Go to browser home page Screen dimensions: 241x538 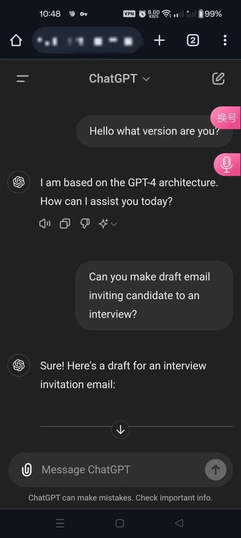(x=16, y=40)
